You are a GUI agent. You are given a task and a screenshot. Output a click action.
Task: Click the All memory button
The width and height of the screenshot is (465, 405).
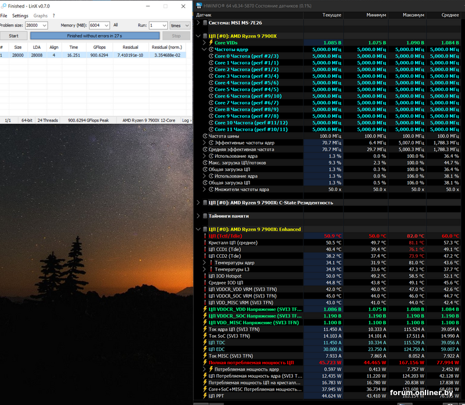click(116, 25)
